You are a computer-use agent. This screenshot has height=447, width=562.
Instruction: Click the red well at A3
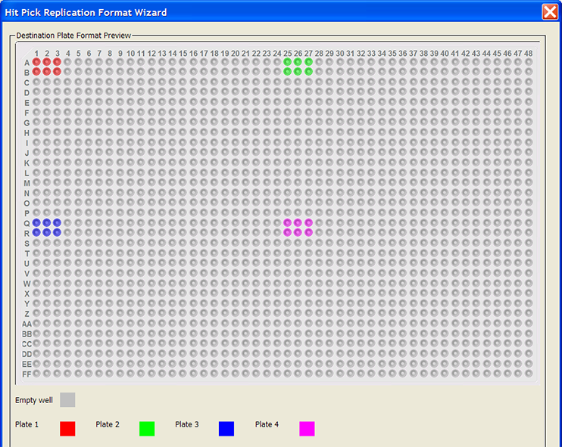click(x=57, y=62)
